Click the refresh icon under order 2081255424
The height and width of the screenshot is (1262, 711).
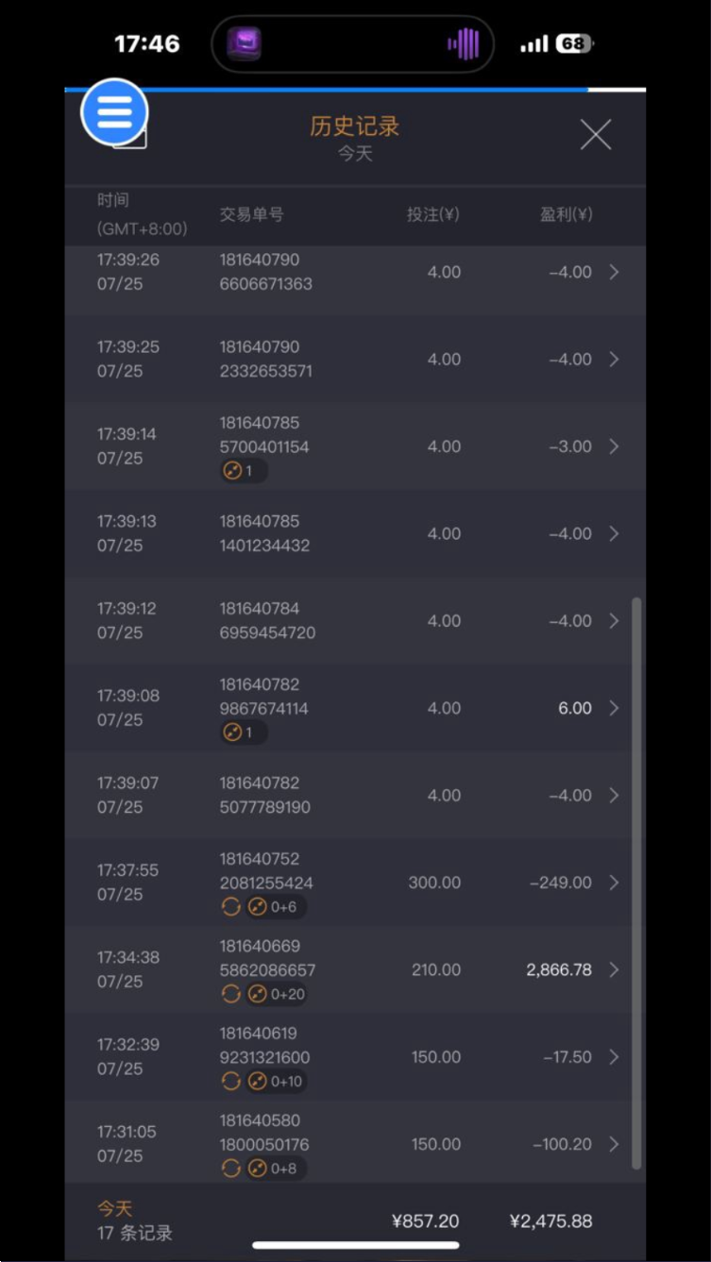[x=230, y=907]
